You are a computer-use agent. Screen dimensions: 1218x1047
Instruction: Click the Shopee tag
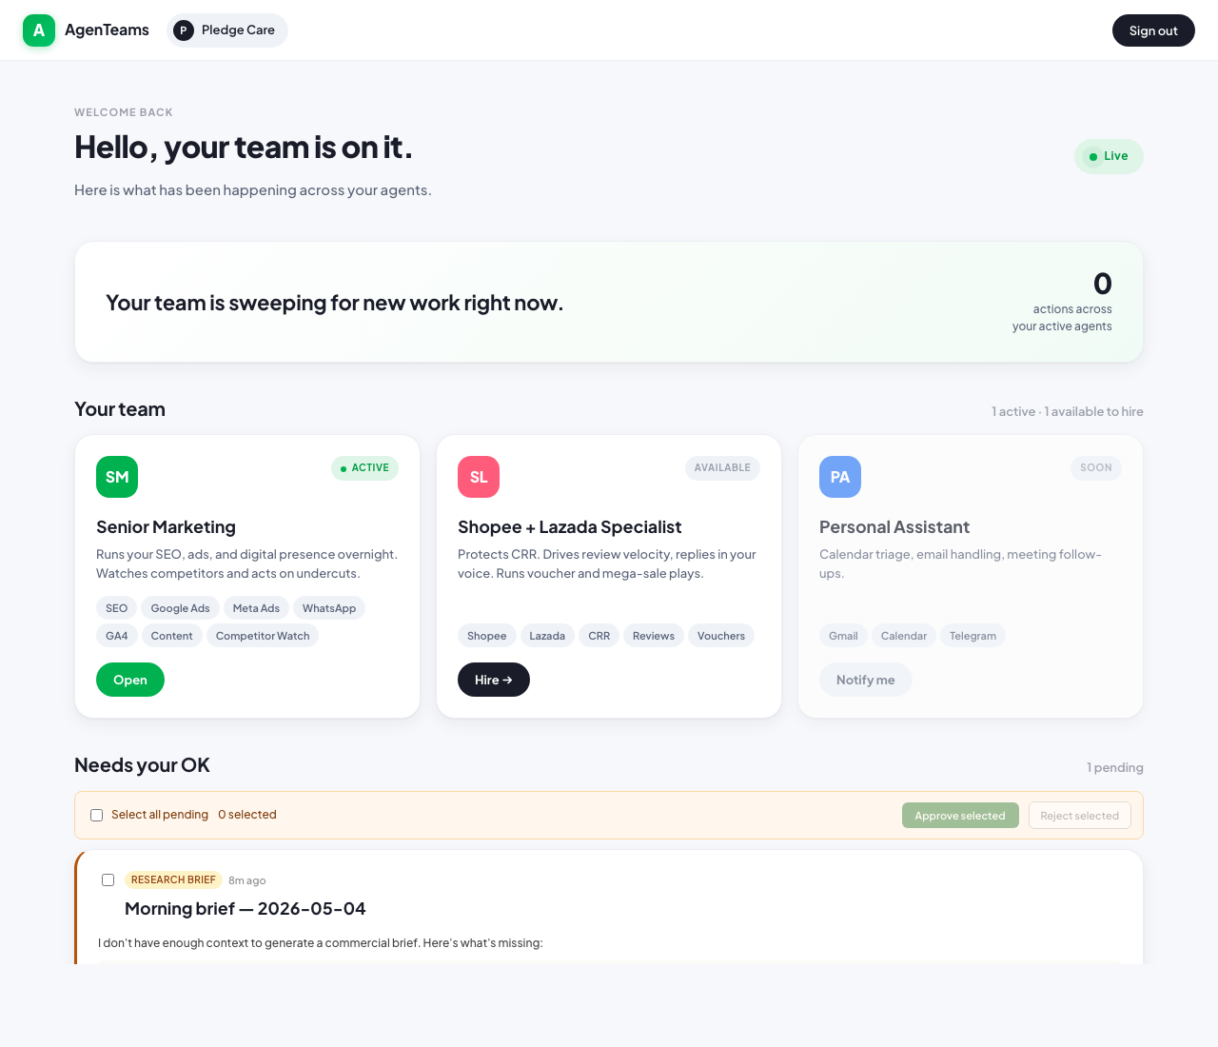[x=487, y=636]
